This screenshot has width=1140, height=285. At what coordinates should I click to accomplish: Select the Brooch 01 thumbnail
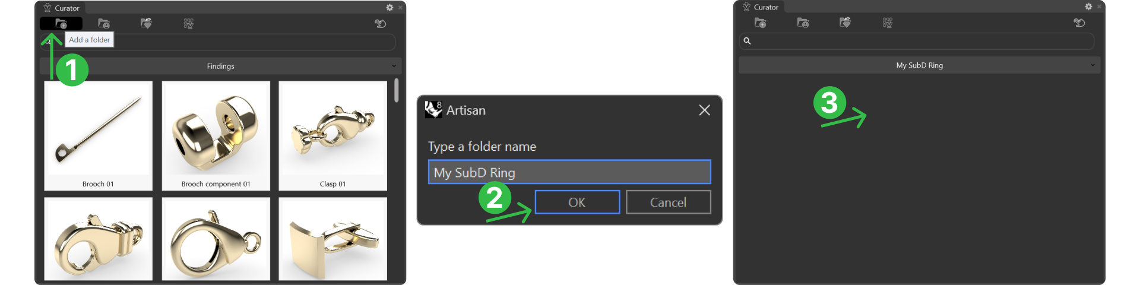(x=98, y=136)
